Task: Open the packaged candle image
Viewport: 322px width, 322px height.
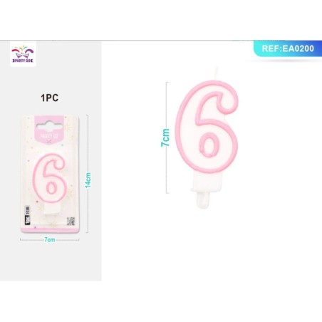Action: (50, 174)
